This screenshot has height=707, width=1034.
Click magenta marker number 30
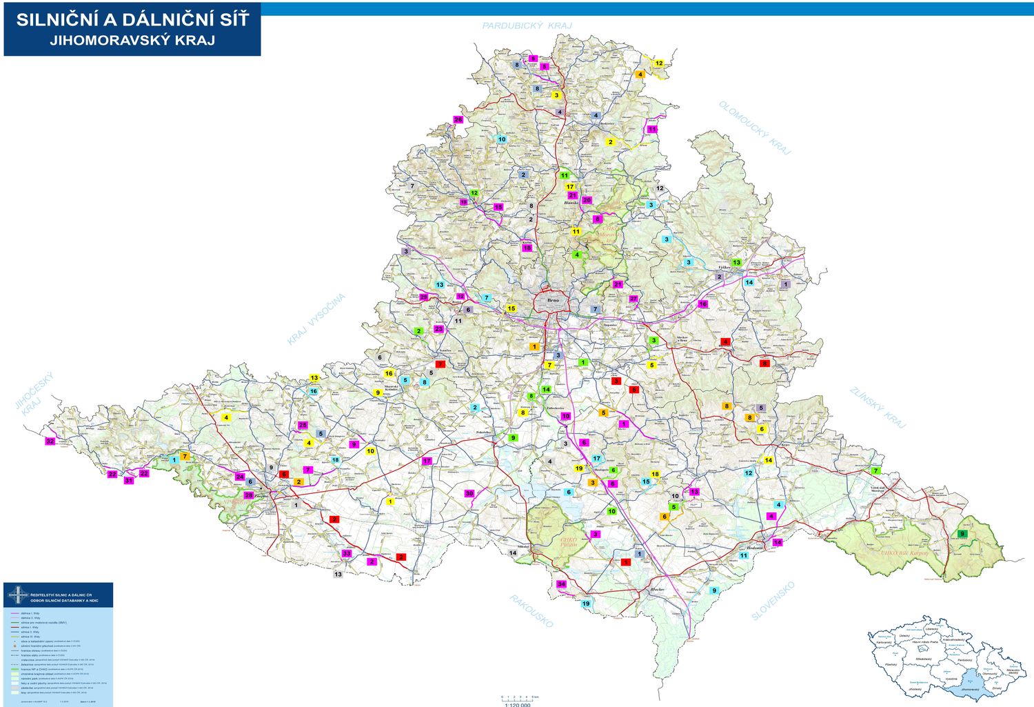pos(469,493)
